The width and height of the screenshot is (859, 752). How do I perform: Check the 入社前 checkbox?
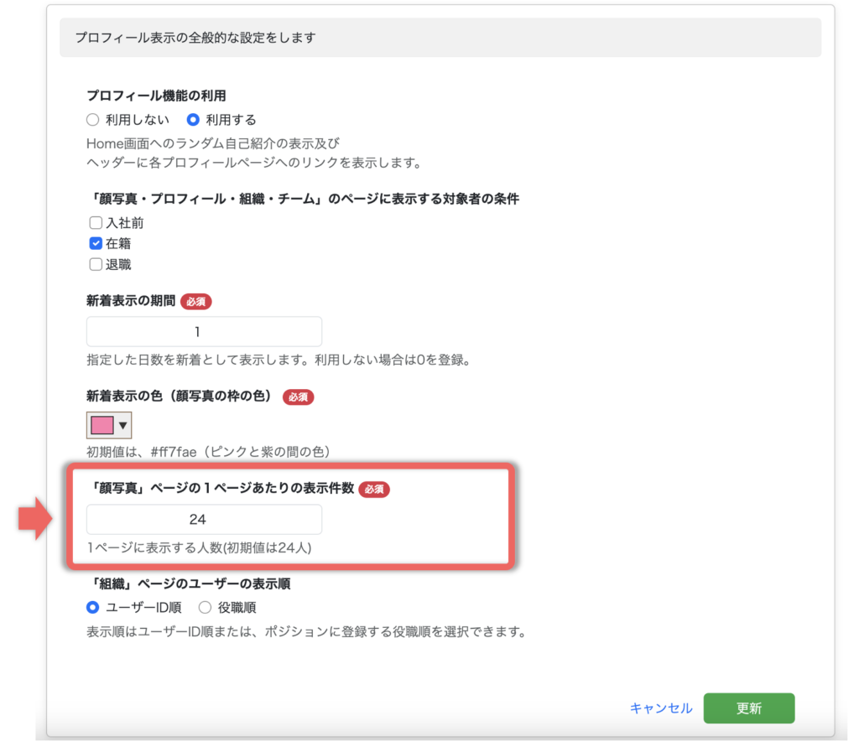point(96,223)
